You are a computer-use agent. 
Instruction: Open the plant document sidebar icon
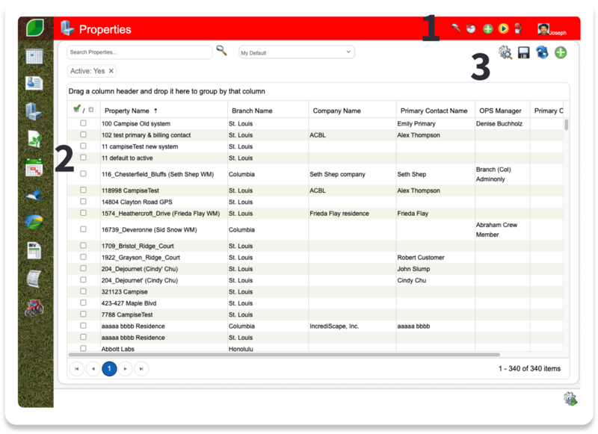pyautogui.click(x=34, y=139)
